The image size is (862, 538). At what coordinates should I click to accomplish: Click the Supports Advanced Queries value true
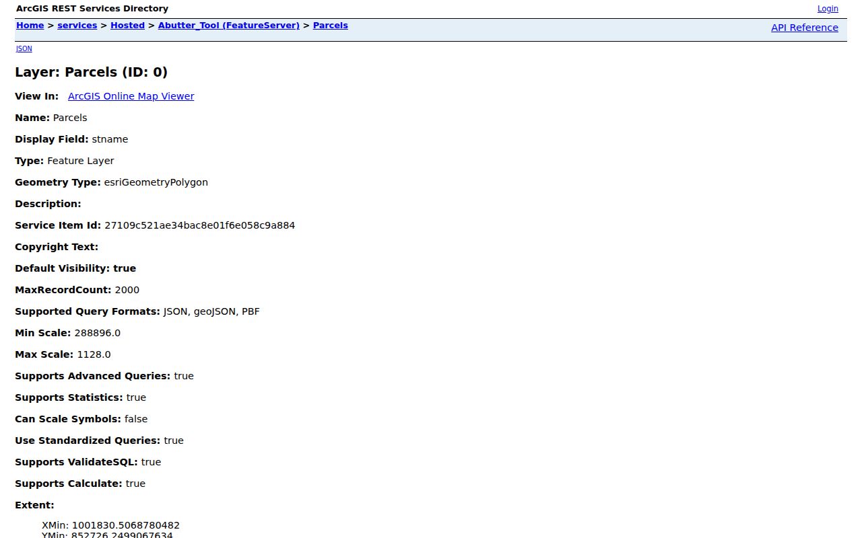point(184,376)
